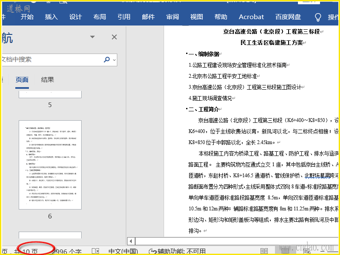Click title line 民工生活区临建施工方案
This screenshot has width=340, height=255.
(x=272, y=43)
